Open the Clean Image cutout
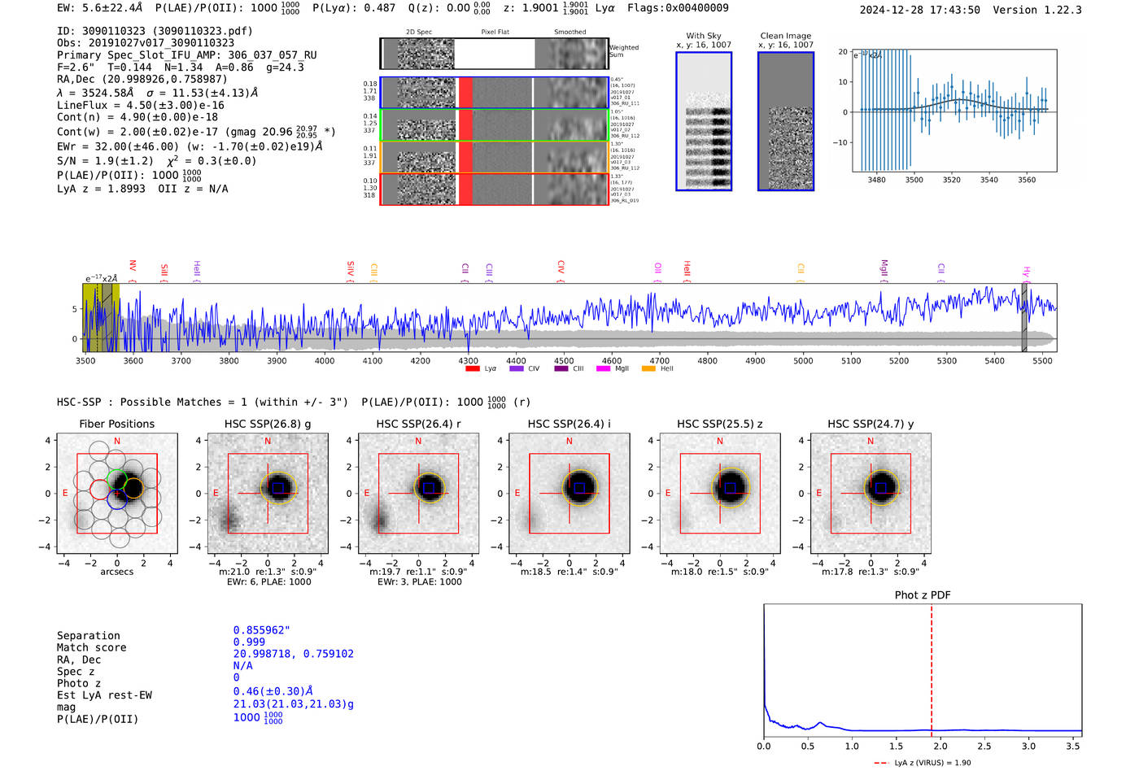The height and width of the screenshot is (775, 1139). point(786,121)
